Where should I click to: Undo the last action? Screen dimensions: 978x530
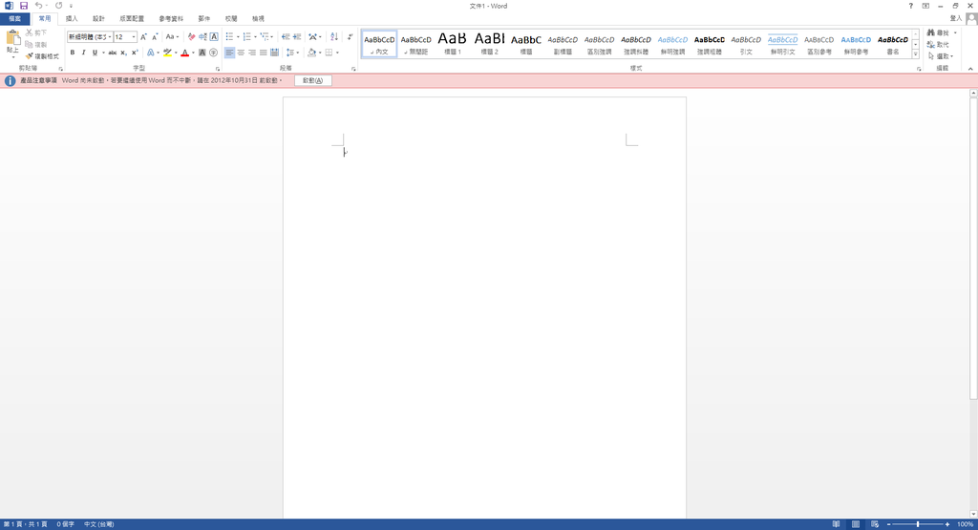[38, 6]
